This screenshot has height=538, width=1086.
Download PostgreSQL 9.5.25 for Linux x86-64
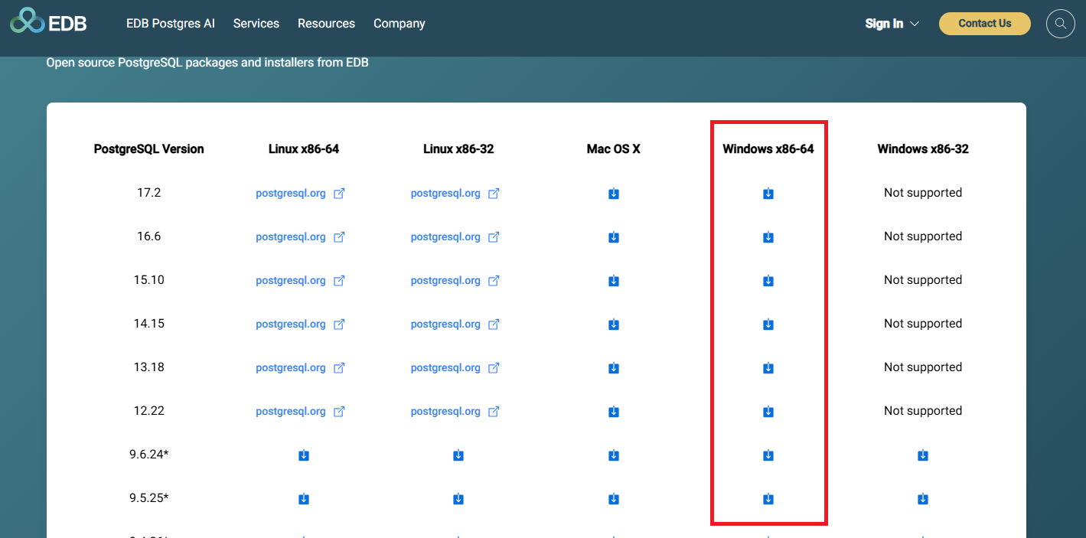[x=304, y=499]
